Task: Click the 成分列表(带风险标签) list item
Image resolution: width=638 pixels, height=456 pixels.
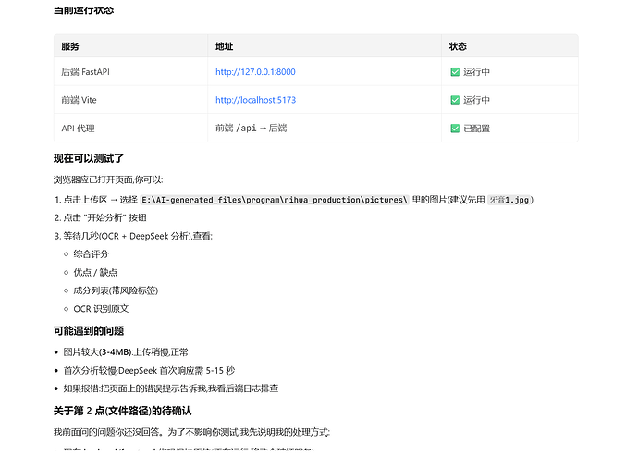Action: pos(116,290)
